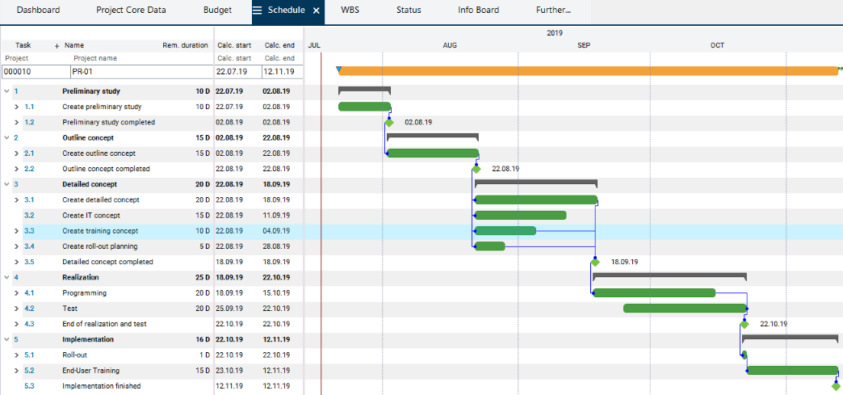Screen dimensions: 843x395
Task: Click the blue start triangle on the project bar
Action: 338,70
